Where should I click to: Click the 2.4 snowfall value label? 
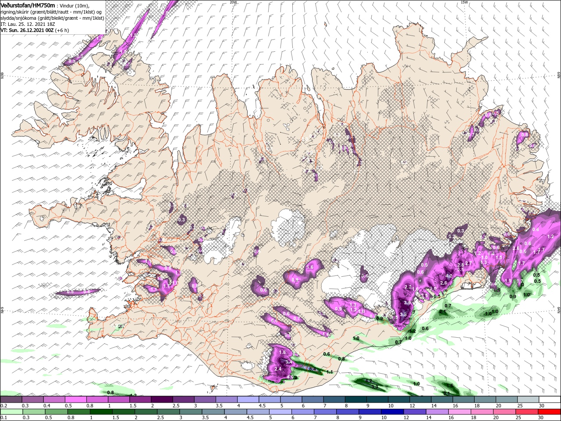pyautogui.click(x=278, y=369)
